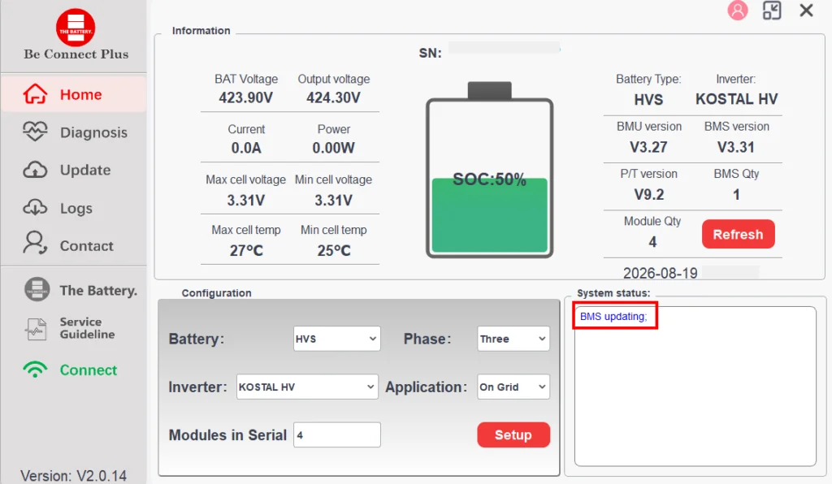The width and height of the screenshot is (832, 484).
Task: Click the BMS version value V3.31
Action: coord(736,147)
